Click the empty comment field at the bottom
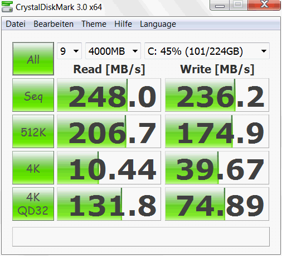 tap(141, 236)
